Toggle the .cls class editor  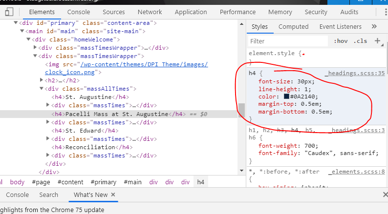[x=360, y=41]
